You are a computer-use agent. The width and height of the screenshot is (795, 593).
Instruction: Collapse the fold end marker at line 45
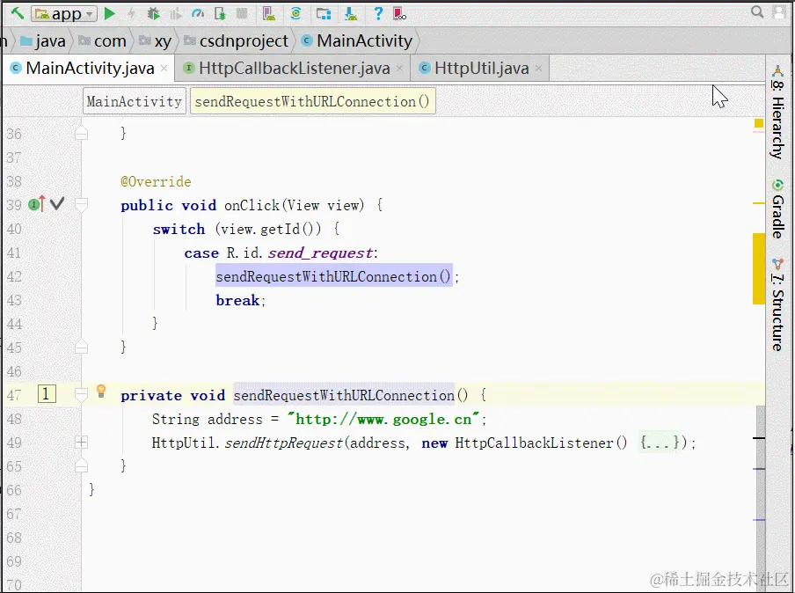[81, 348]
